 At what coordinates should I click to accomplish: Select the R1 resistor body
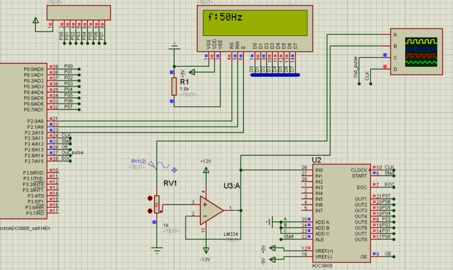(174, 87)
